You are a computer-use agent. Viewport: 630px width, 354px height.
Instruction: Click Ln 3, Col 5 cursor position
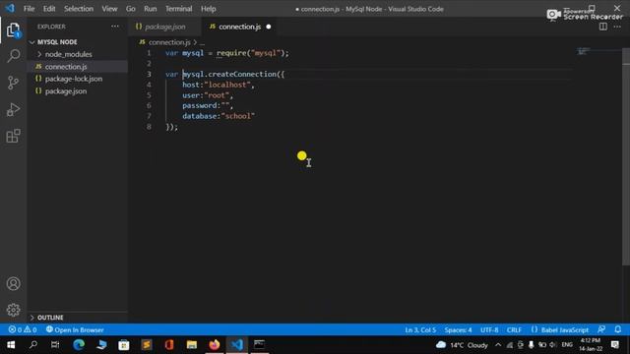coord(420,330)
